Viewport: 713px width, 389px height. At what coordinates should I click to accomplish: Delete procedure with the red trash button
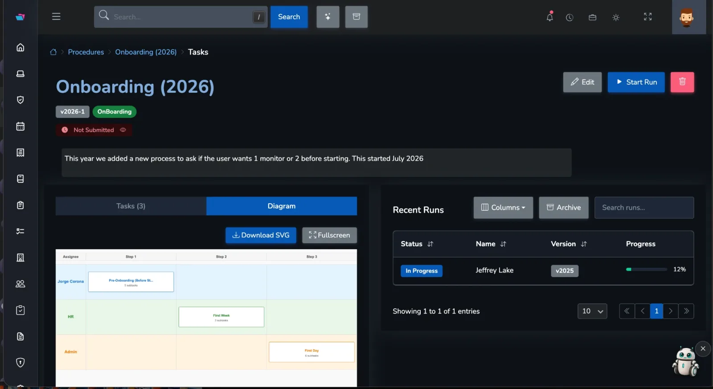click(x=682, y=82)
